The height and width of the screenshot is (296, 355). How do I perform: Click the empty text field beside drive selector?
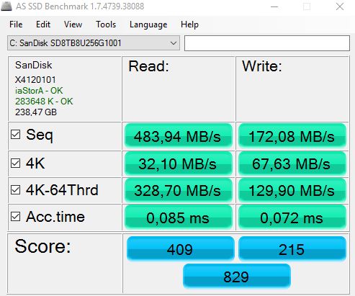[267, 43]
